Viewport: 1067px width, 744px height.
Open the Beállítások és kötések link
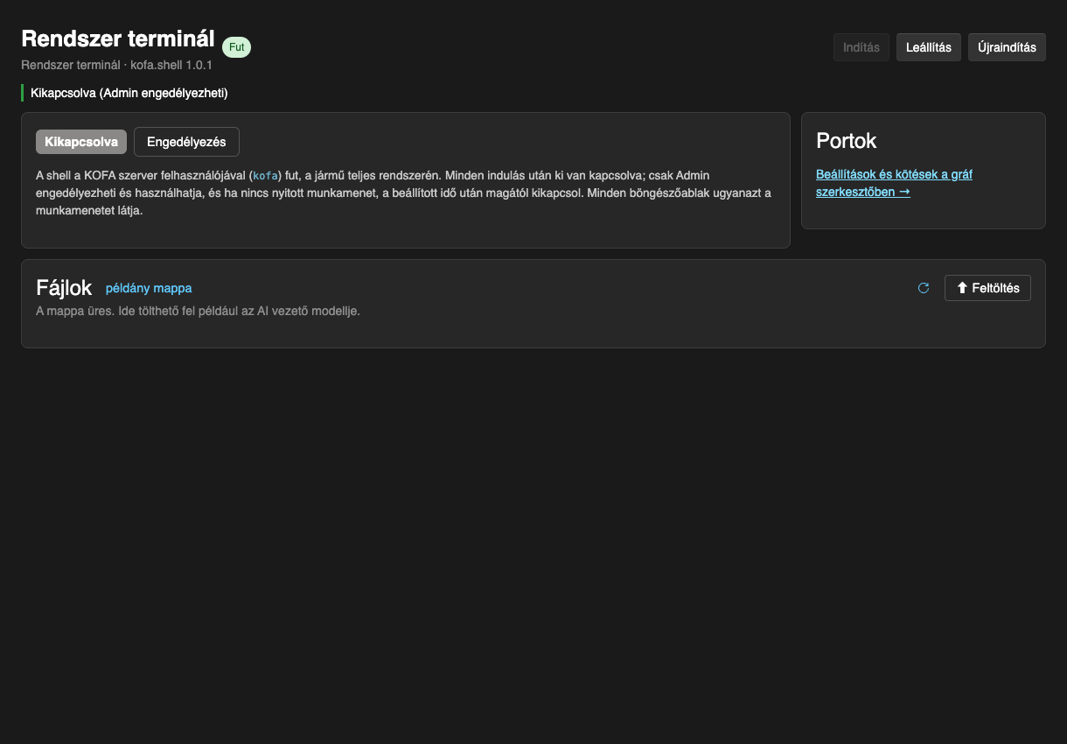point(894,183)
